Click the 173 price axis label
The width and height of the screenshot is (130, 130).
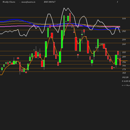click(x=124, y=69)
